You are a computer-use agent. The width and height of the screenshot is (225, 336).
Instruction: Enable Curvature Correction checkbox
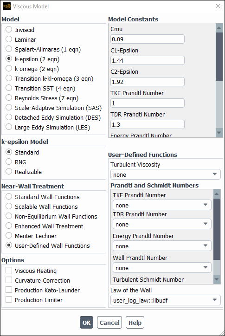9,280
